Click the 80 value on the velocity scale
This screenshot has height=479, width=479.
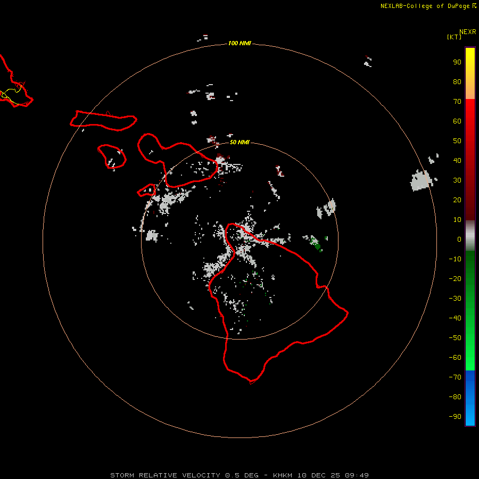tap(457, 81)
